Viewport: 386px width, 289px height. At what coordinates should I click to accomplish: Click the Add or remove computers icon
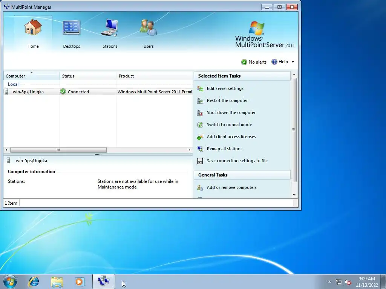pyautogui.click(x=200, y=188)
